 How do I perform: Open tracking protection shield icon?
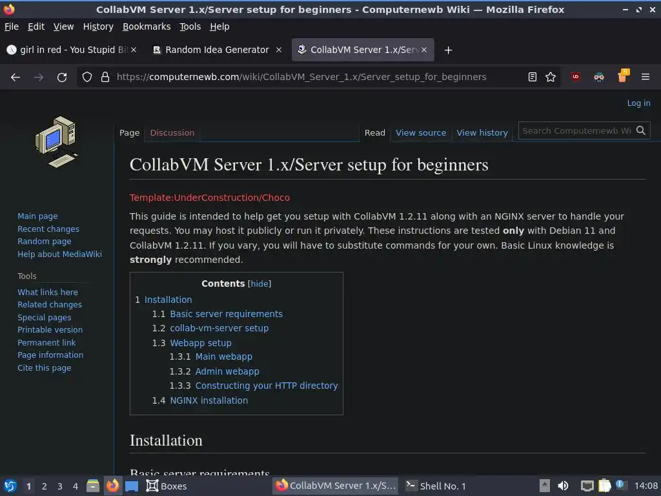87,77
